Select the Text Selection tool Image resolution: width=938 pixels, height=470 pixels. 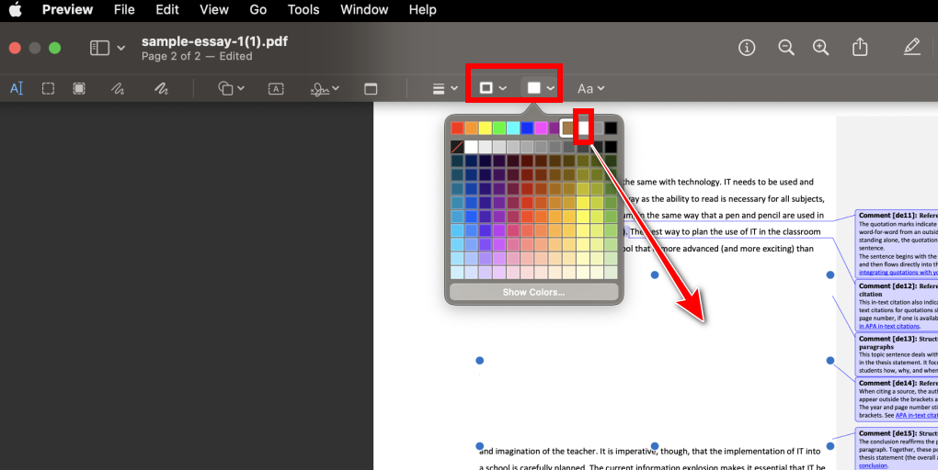tap(17, 88)
